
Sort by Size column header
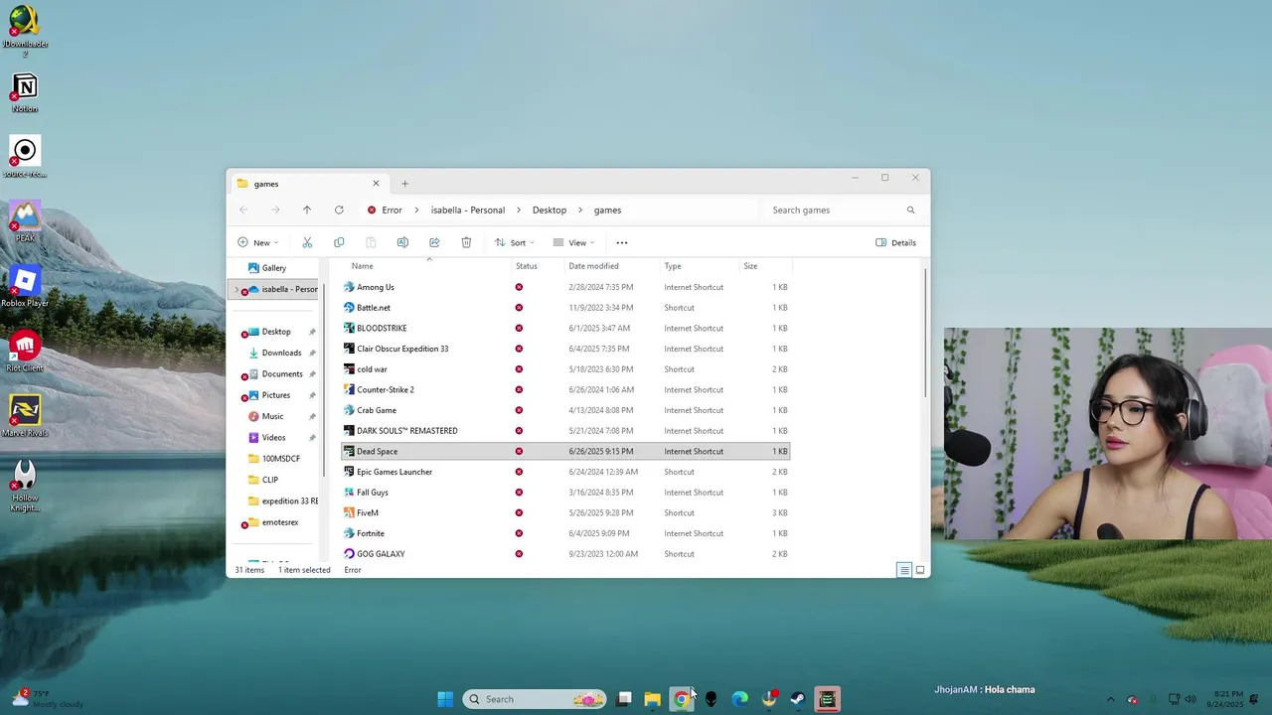(x=750, y=266)
